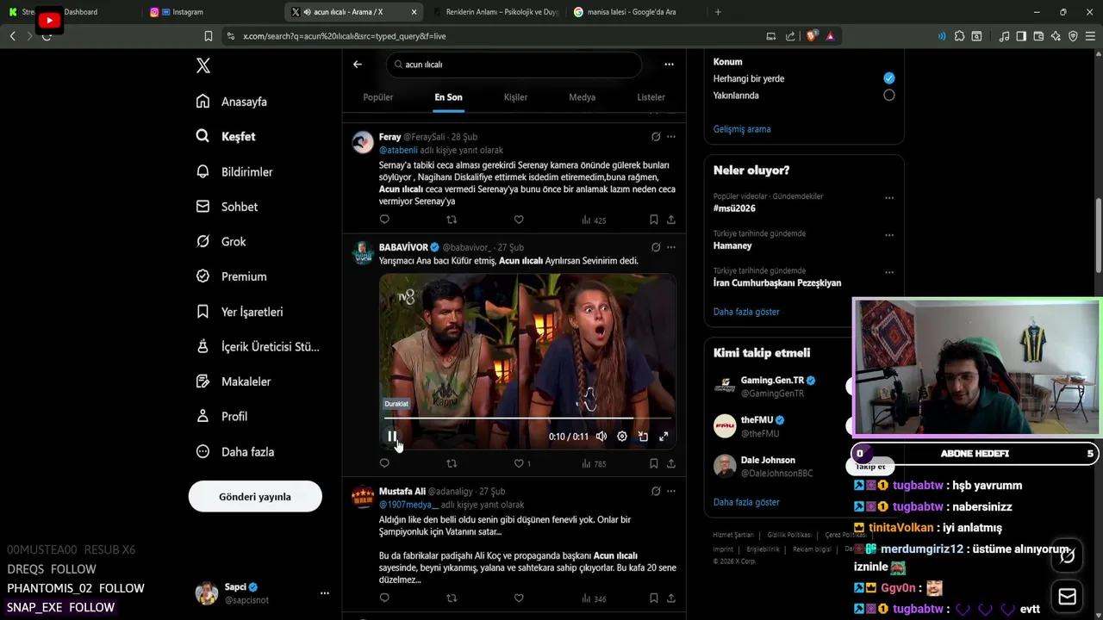Retweet the BABAVİVOR post
The height and width of the screenshot is (620, 1103).
click(452, 463)
